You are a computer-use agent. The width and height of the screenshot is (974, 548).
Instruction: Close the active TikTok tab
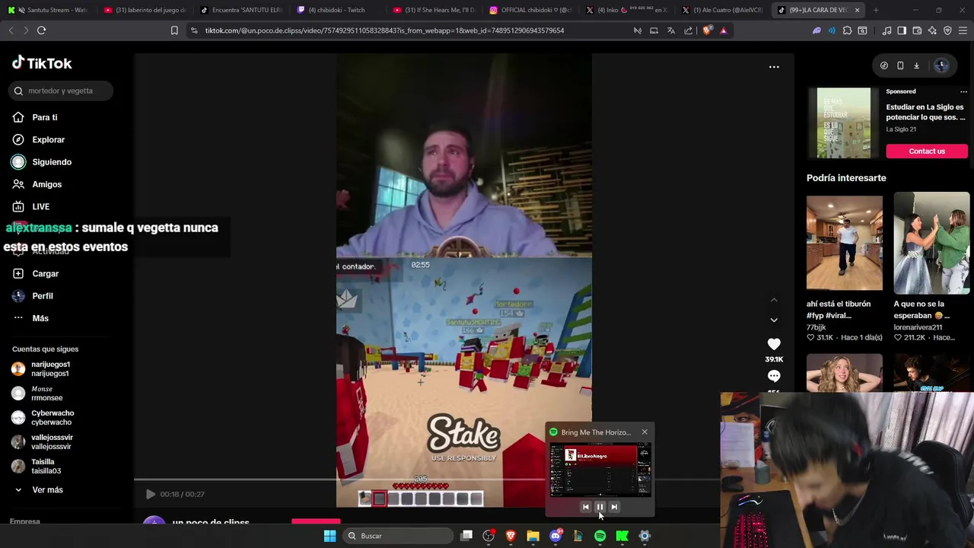(x=857, y=10)
